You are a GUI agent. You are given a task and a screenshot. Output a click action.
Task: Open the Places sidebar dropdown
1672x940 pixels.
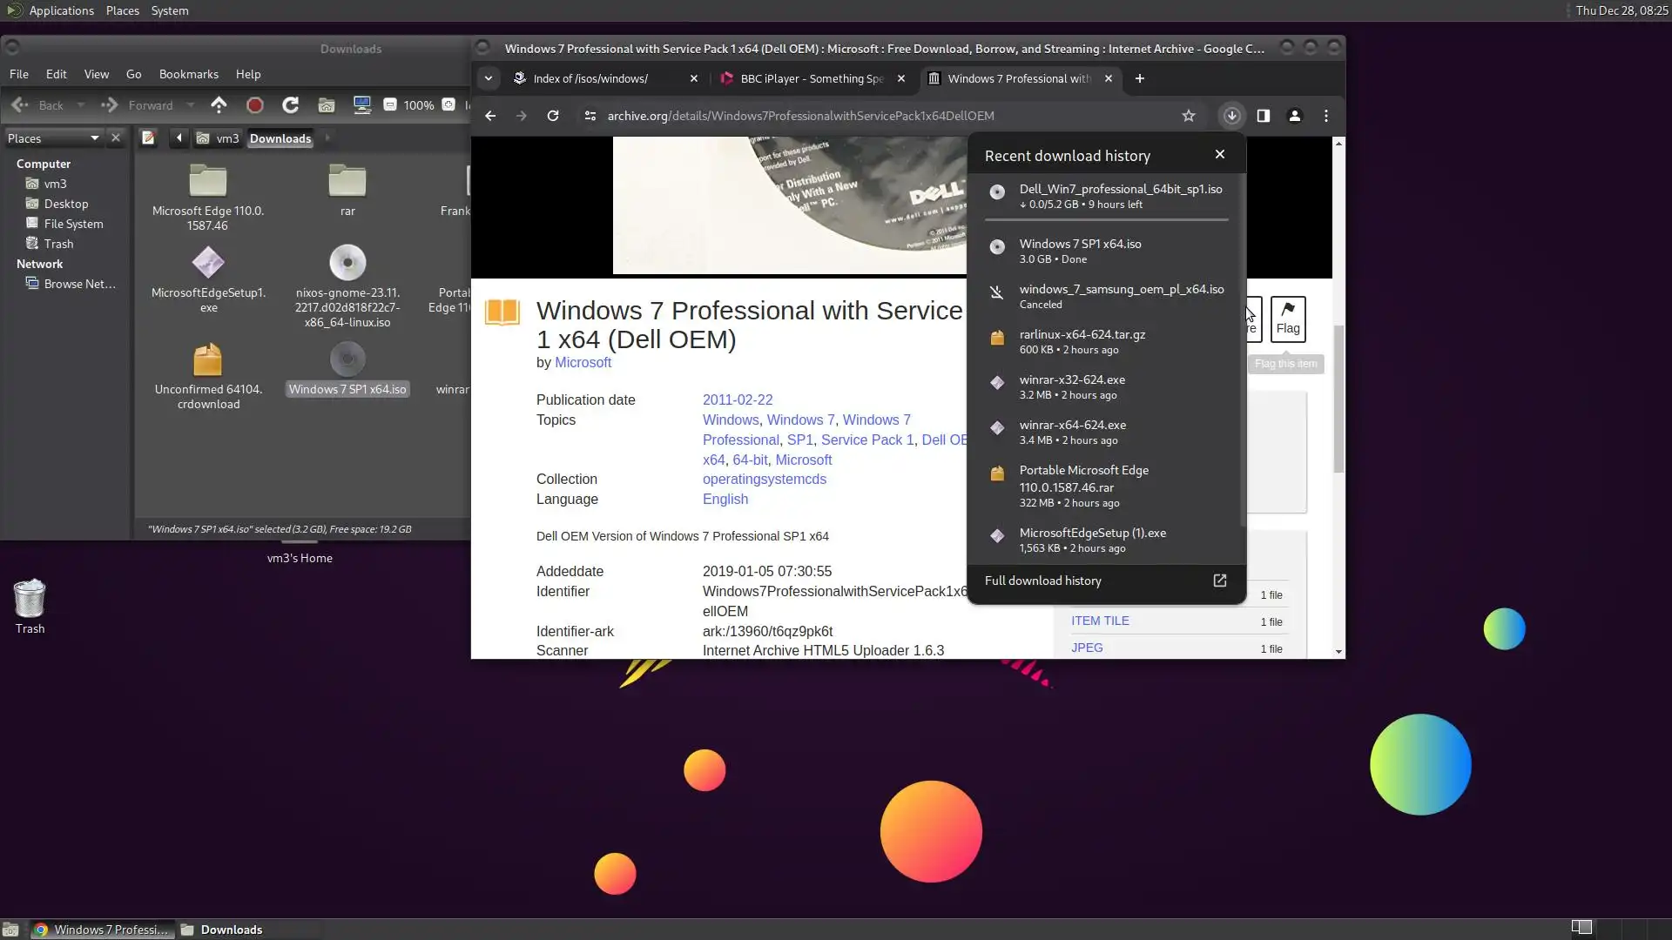[x=94, y=138]
